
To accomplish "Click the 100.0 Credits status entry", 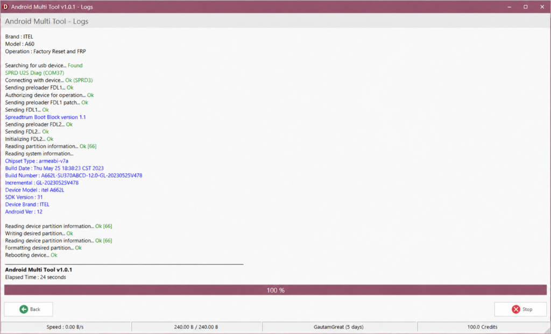I will (482, 327).
